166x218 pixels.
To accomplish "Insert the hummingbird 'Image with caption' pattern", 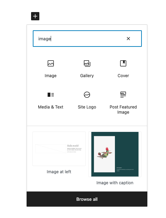I will click(115, 154).
